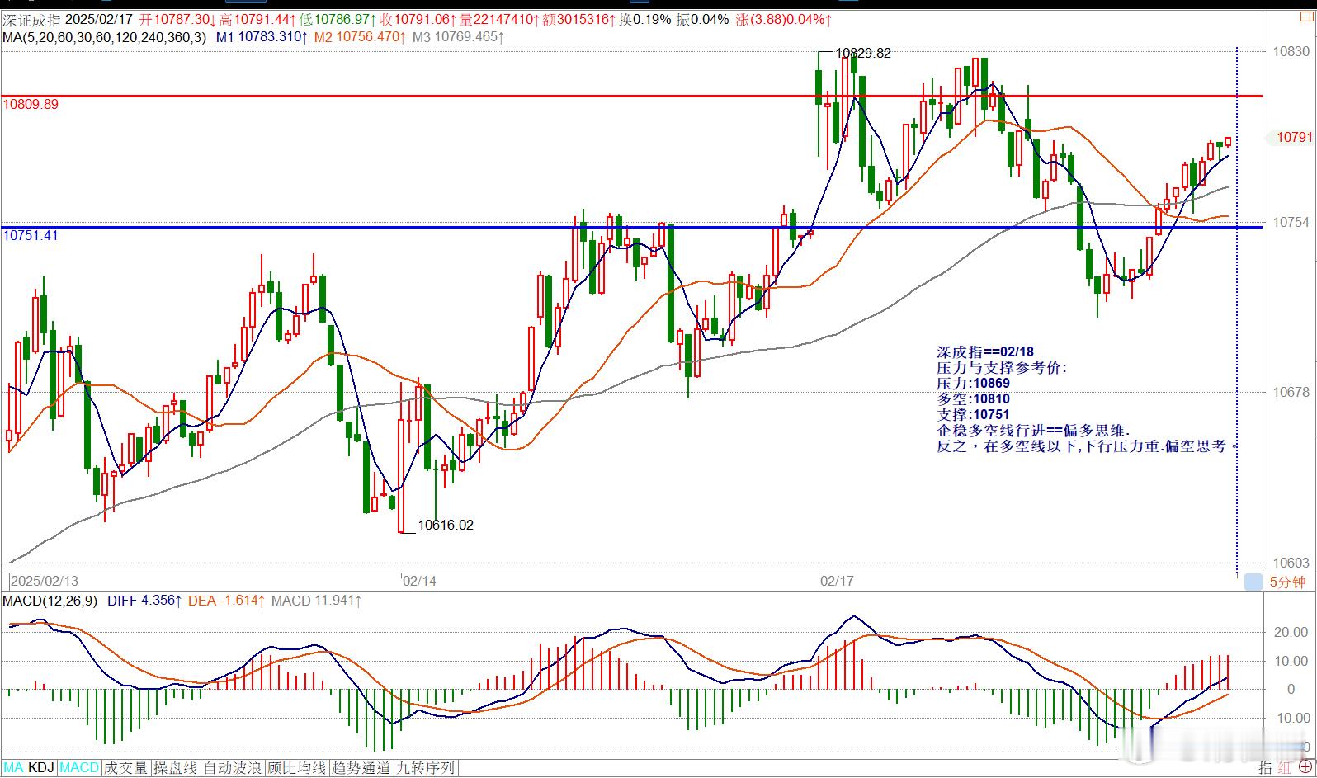The image size is (1317, 778).
Task: Click the circled plus icon at bottom right
Action: tap(1305, 768)
